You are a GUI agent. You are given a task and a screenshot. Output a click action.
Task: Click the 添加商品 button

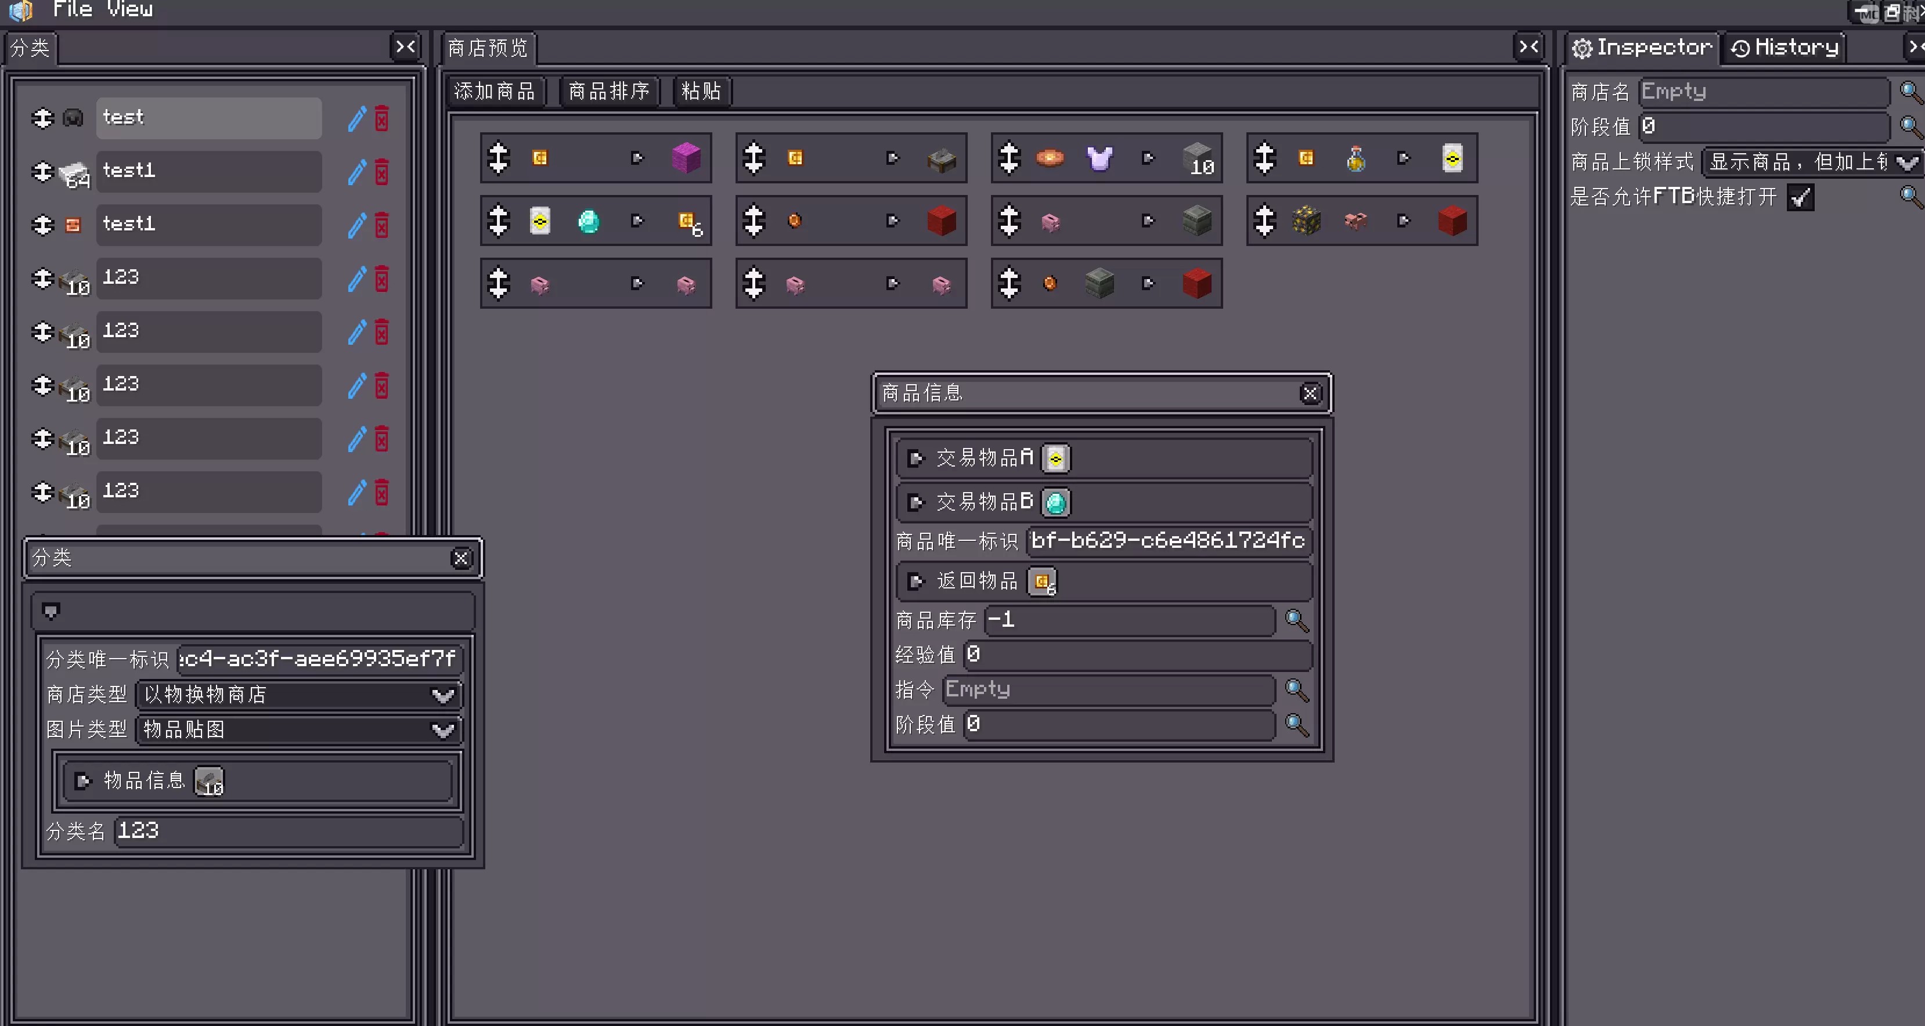coord(495,91)
